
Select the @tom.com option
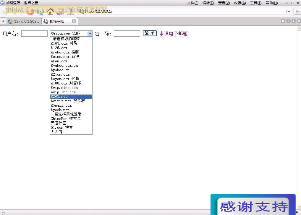tap(71, 61)
